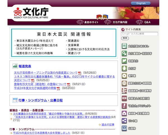Click the 国際文化交流・国際貢献 globe icon
This screenshot has width=168, height=135.
(124, 83)
